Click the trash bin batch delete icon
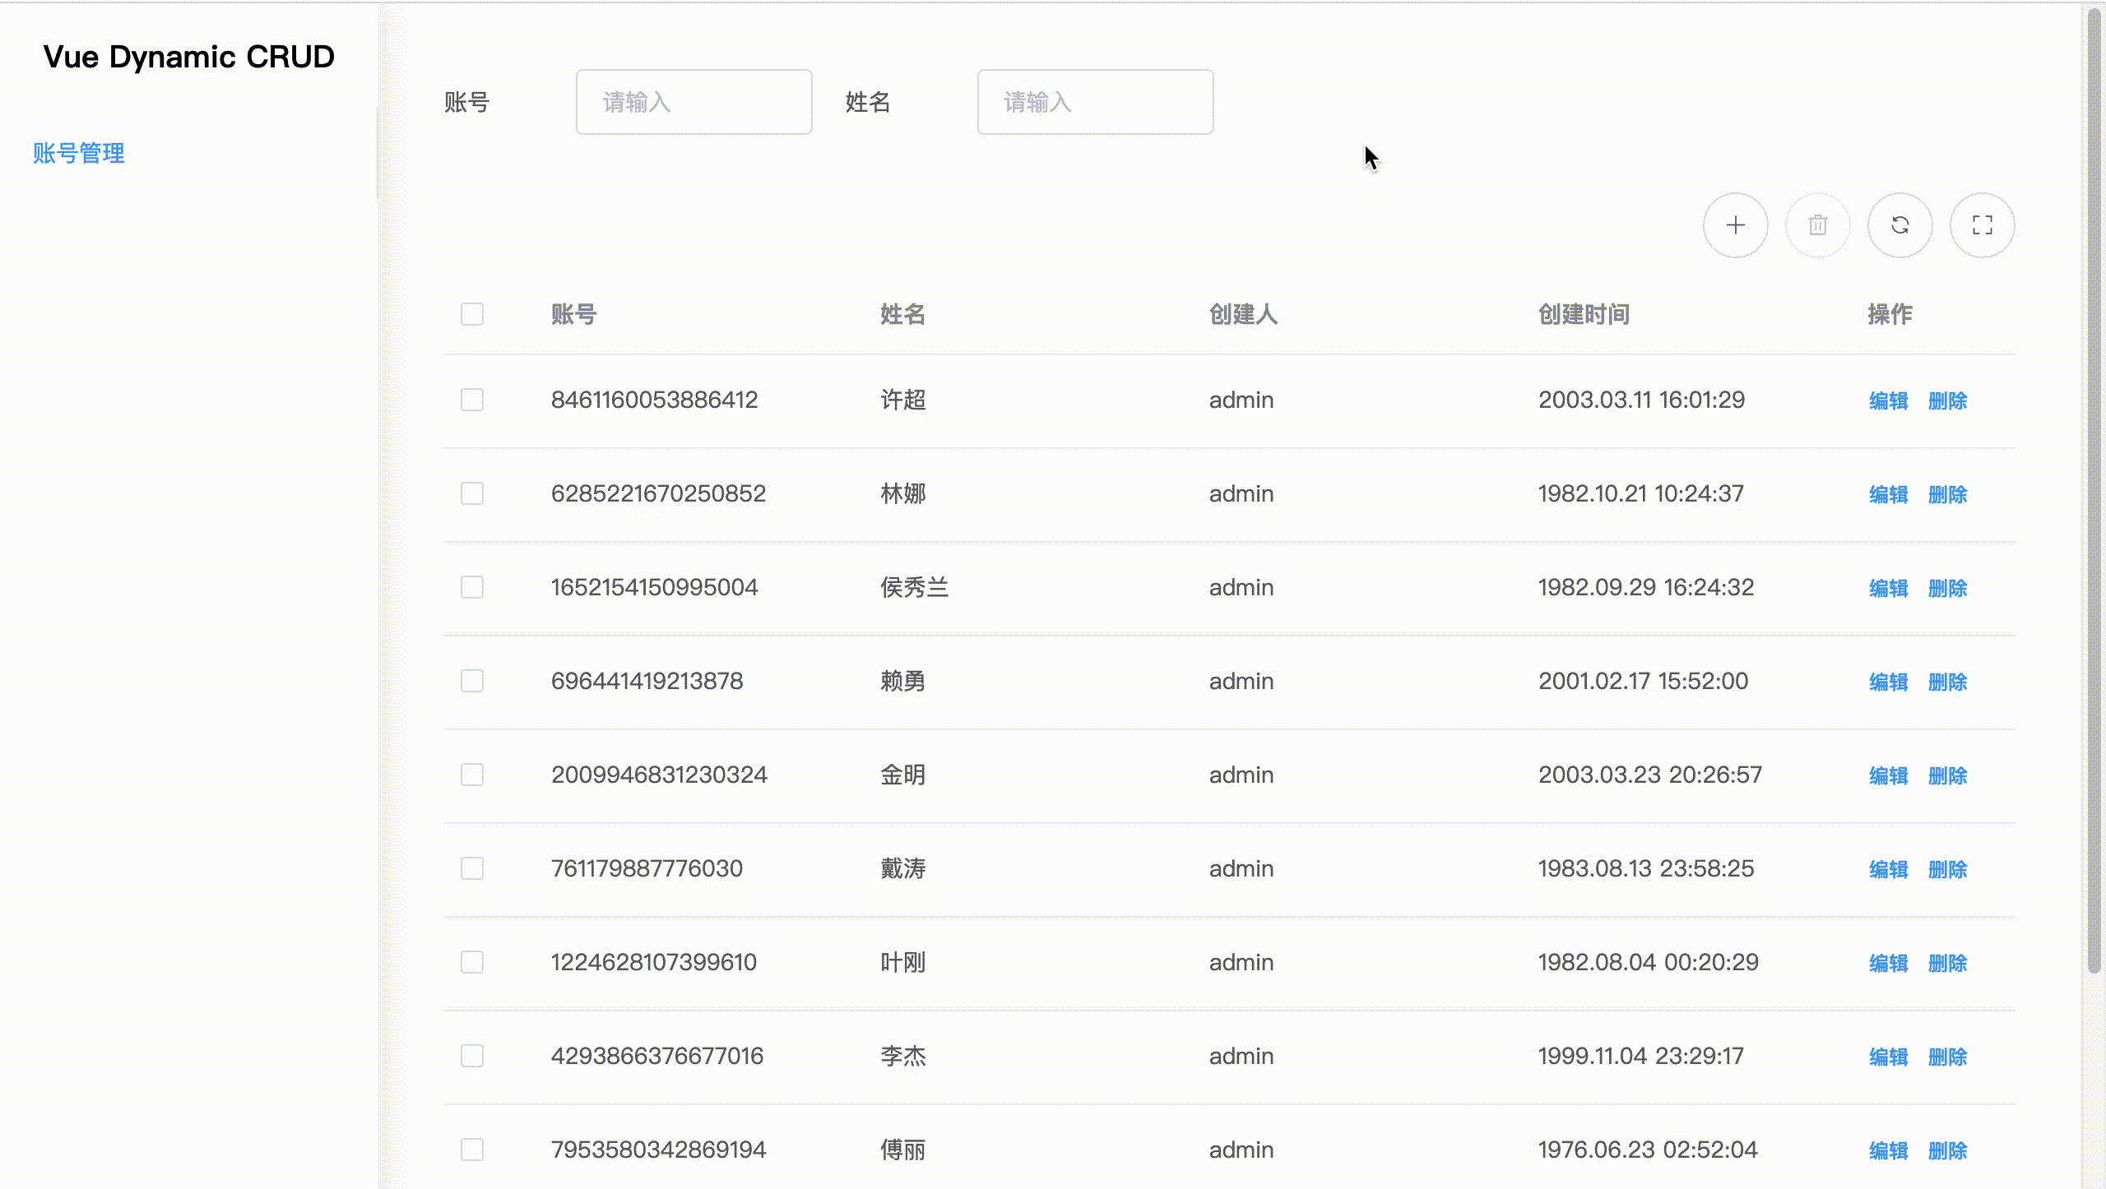 [x=1817, y=225]
